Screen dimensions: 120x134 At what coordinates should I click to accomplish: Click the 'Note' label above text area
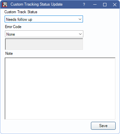coord(9,53)
